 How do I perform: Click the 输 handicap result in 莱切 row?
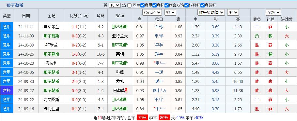(270, 54)
